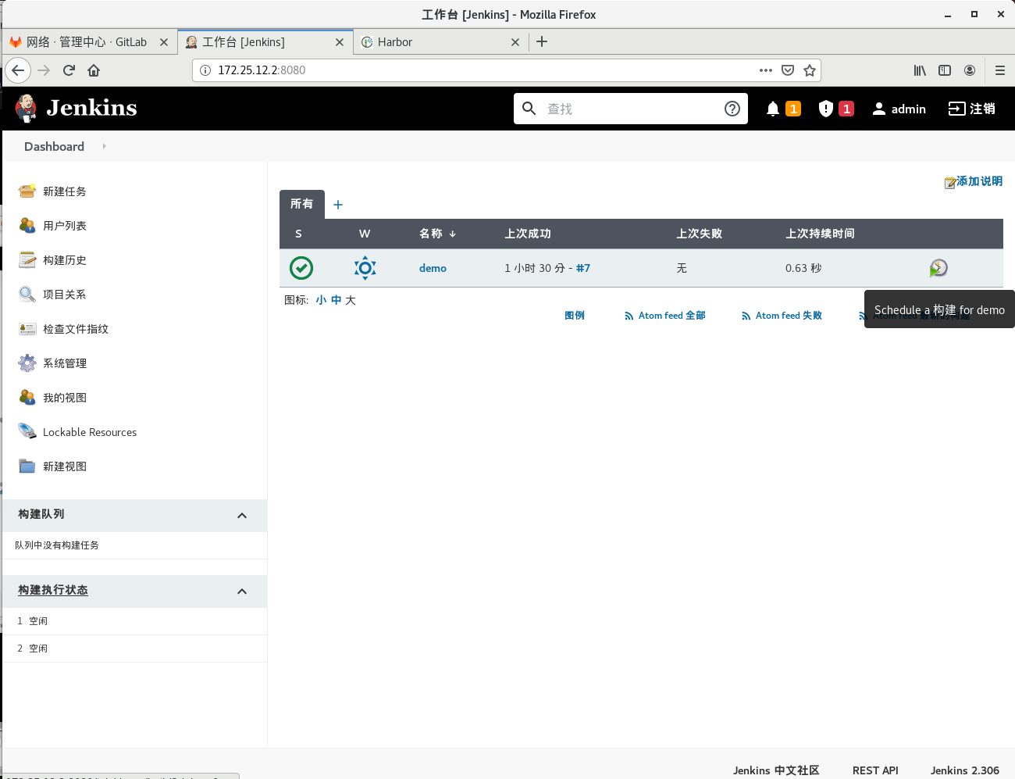Open Jenkins 中文社区 footer link
This screenshot has width=1015, height=779.
tap(776, 770)
